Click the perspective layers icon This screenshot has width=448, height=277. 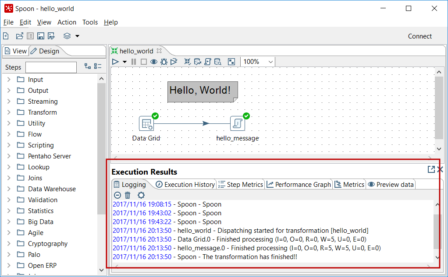click(67, 36)
